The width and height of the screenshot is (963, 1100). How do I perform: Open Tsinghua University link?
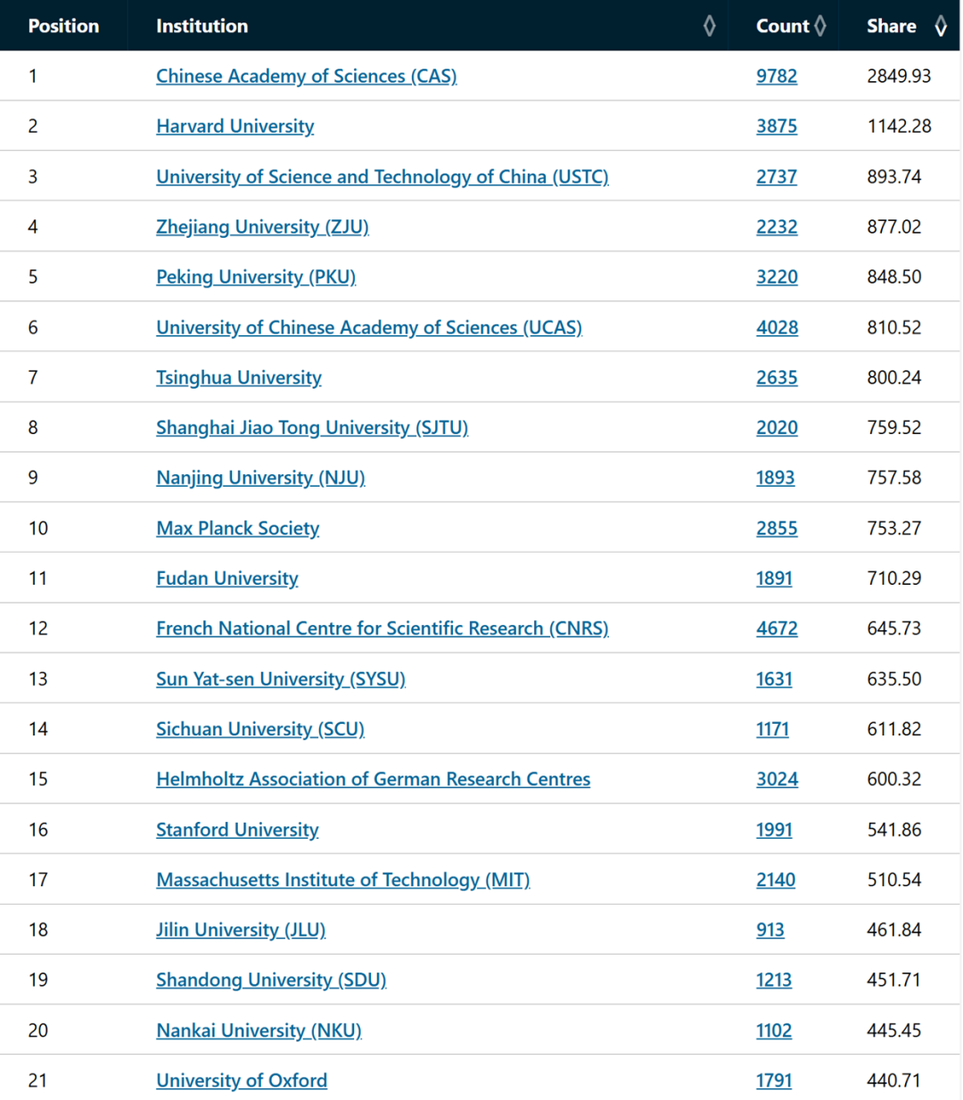238,378
